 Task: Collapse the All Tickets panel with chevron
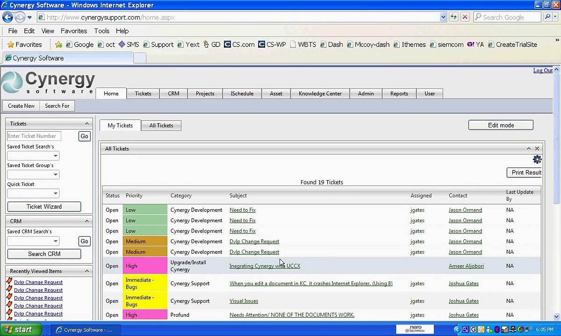pyautogui.click(x=529, y=148)
